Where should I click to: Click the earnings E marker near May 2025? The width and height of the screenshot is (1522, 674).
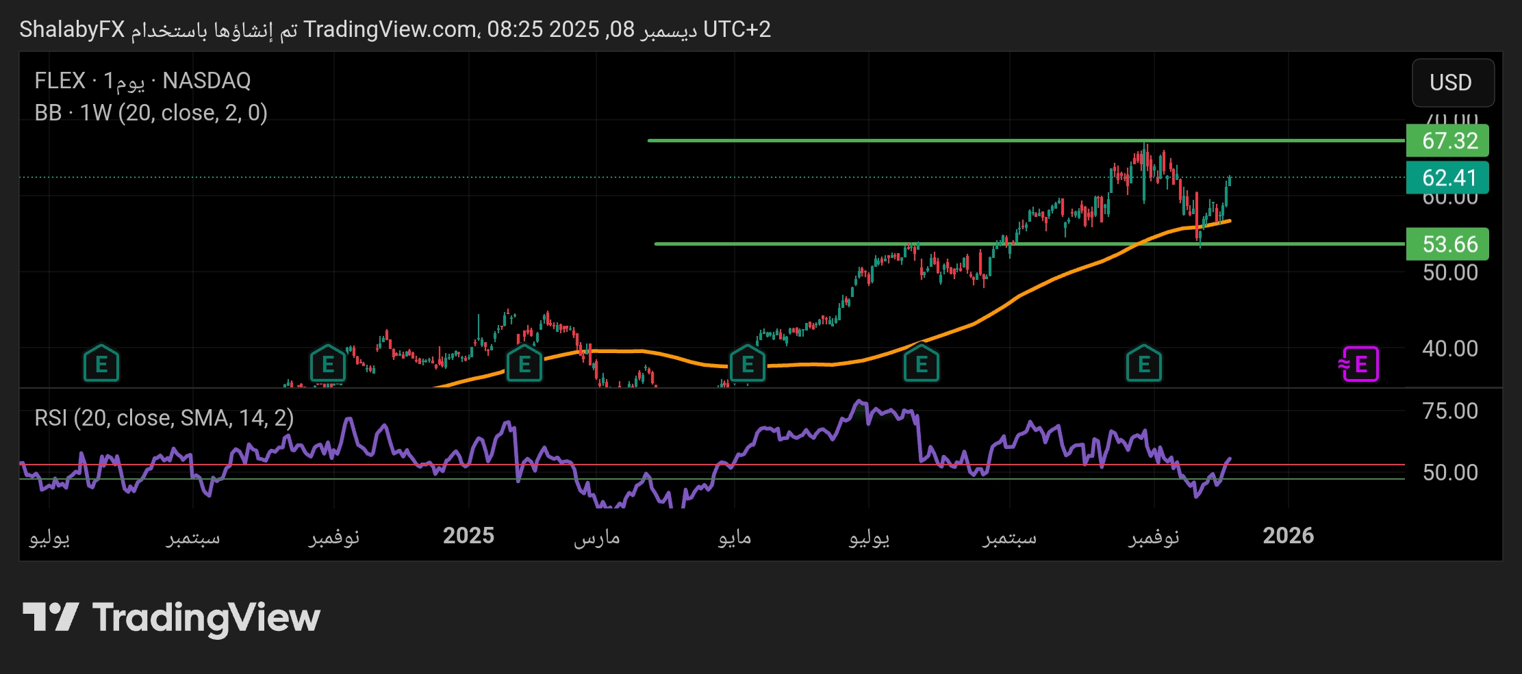tap(747, 364)
